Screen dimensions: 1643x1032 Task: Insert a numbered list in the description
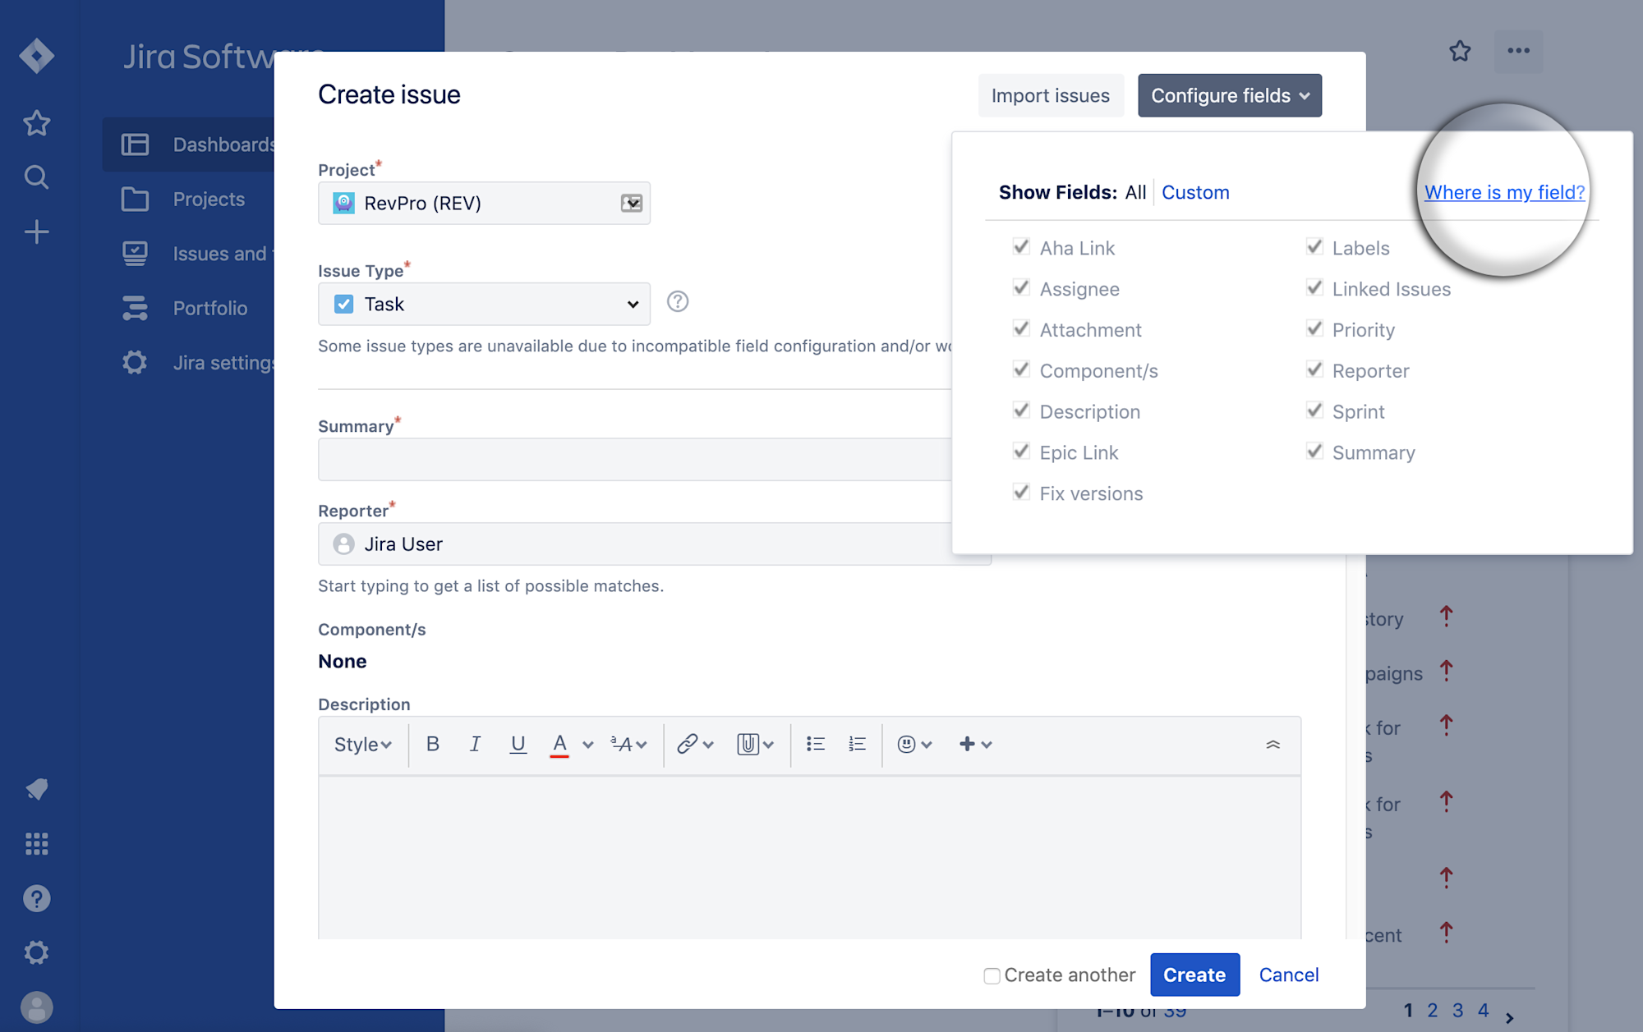(x=856, y=744)
